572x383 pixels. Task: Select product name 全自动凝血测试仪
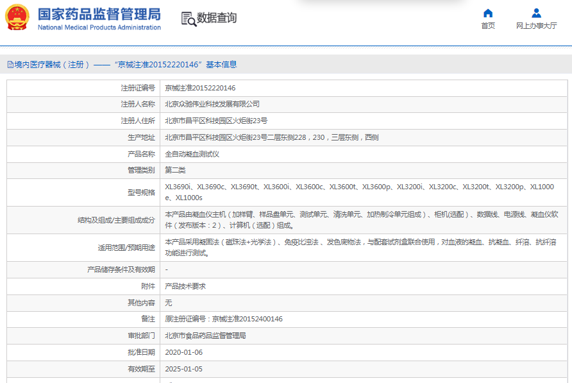point(192,154)
